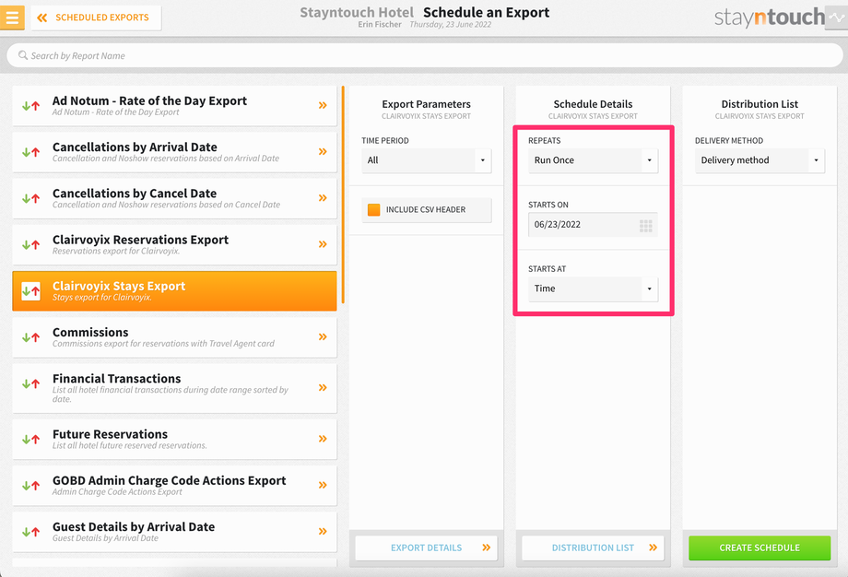Open the Repeats dropdown showing Run Once

(x=593, y=160)
